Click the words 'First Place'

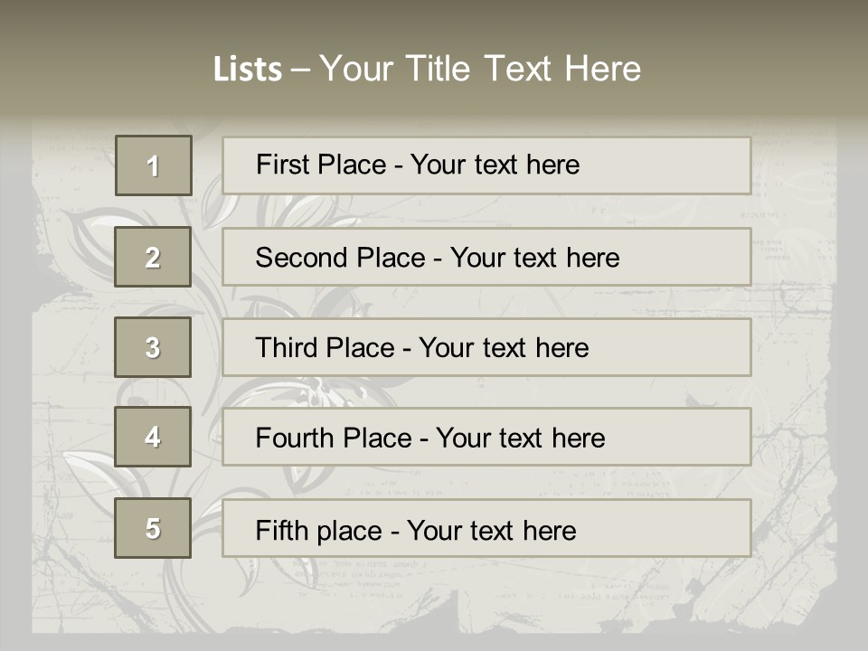tap(321, 165)
